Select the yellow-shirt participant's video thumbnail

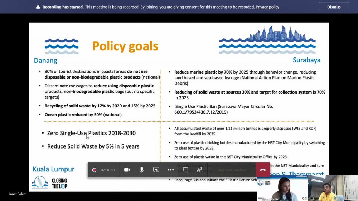point(333,188)
